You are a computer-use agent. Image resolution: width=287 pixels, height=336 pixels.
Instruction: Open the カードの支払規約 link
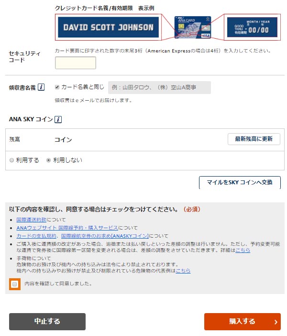(36, 236)
